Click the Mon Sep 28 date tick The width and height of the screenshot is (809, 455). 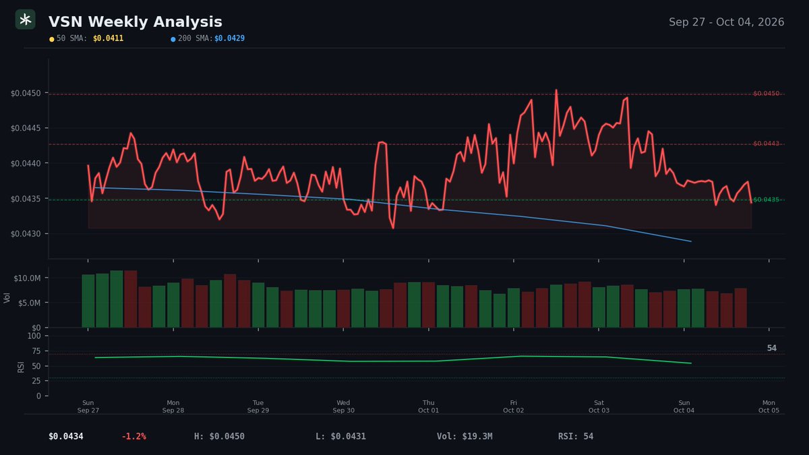(x=173, y=406)
